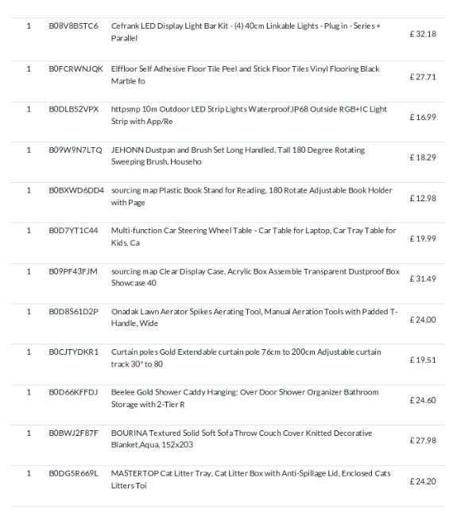The width and height of the screenshot is (453, 517).
Task: Click ASIN B0BXWD6DD4
Action: tap(76, 190)
